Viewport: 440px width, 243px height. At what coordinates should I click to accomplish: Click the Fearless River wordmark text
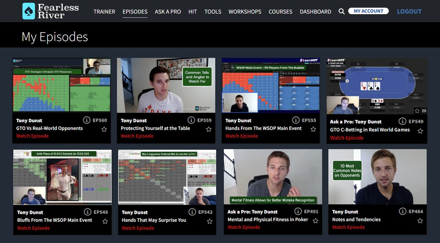pos(58,11)
